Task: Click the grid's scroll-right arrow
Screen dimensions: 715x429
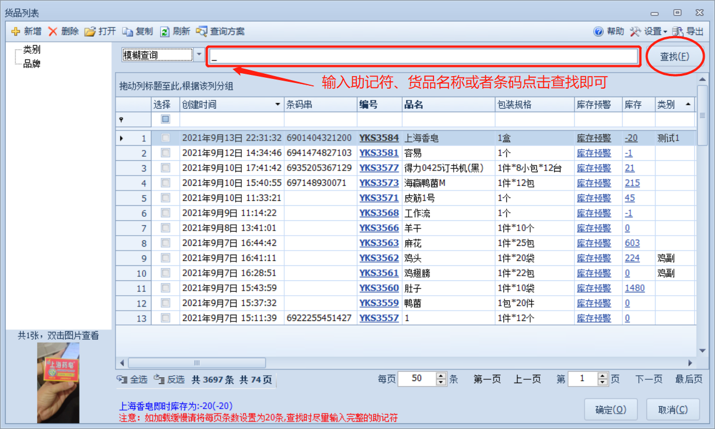Action: click(690, 363)
